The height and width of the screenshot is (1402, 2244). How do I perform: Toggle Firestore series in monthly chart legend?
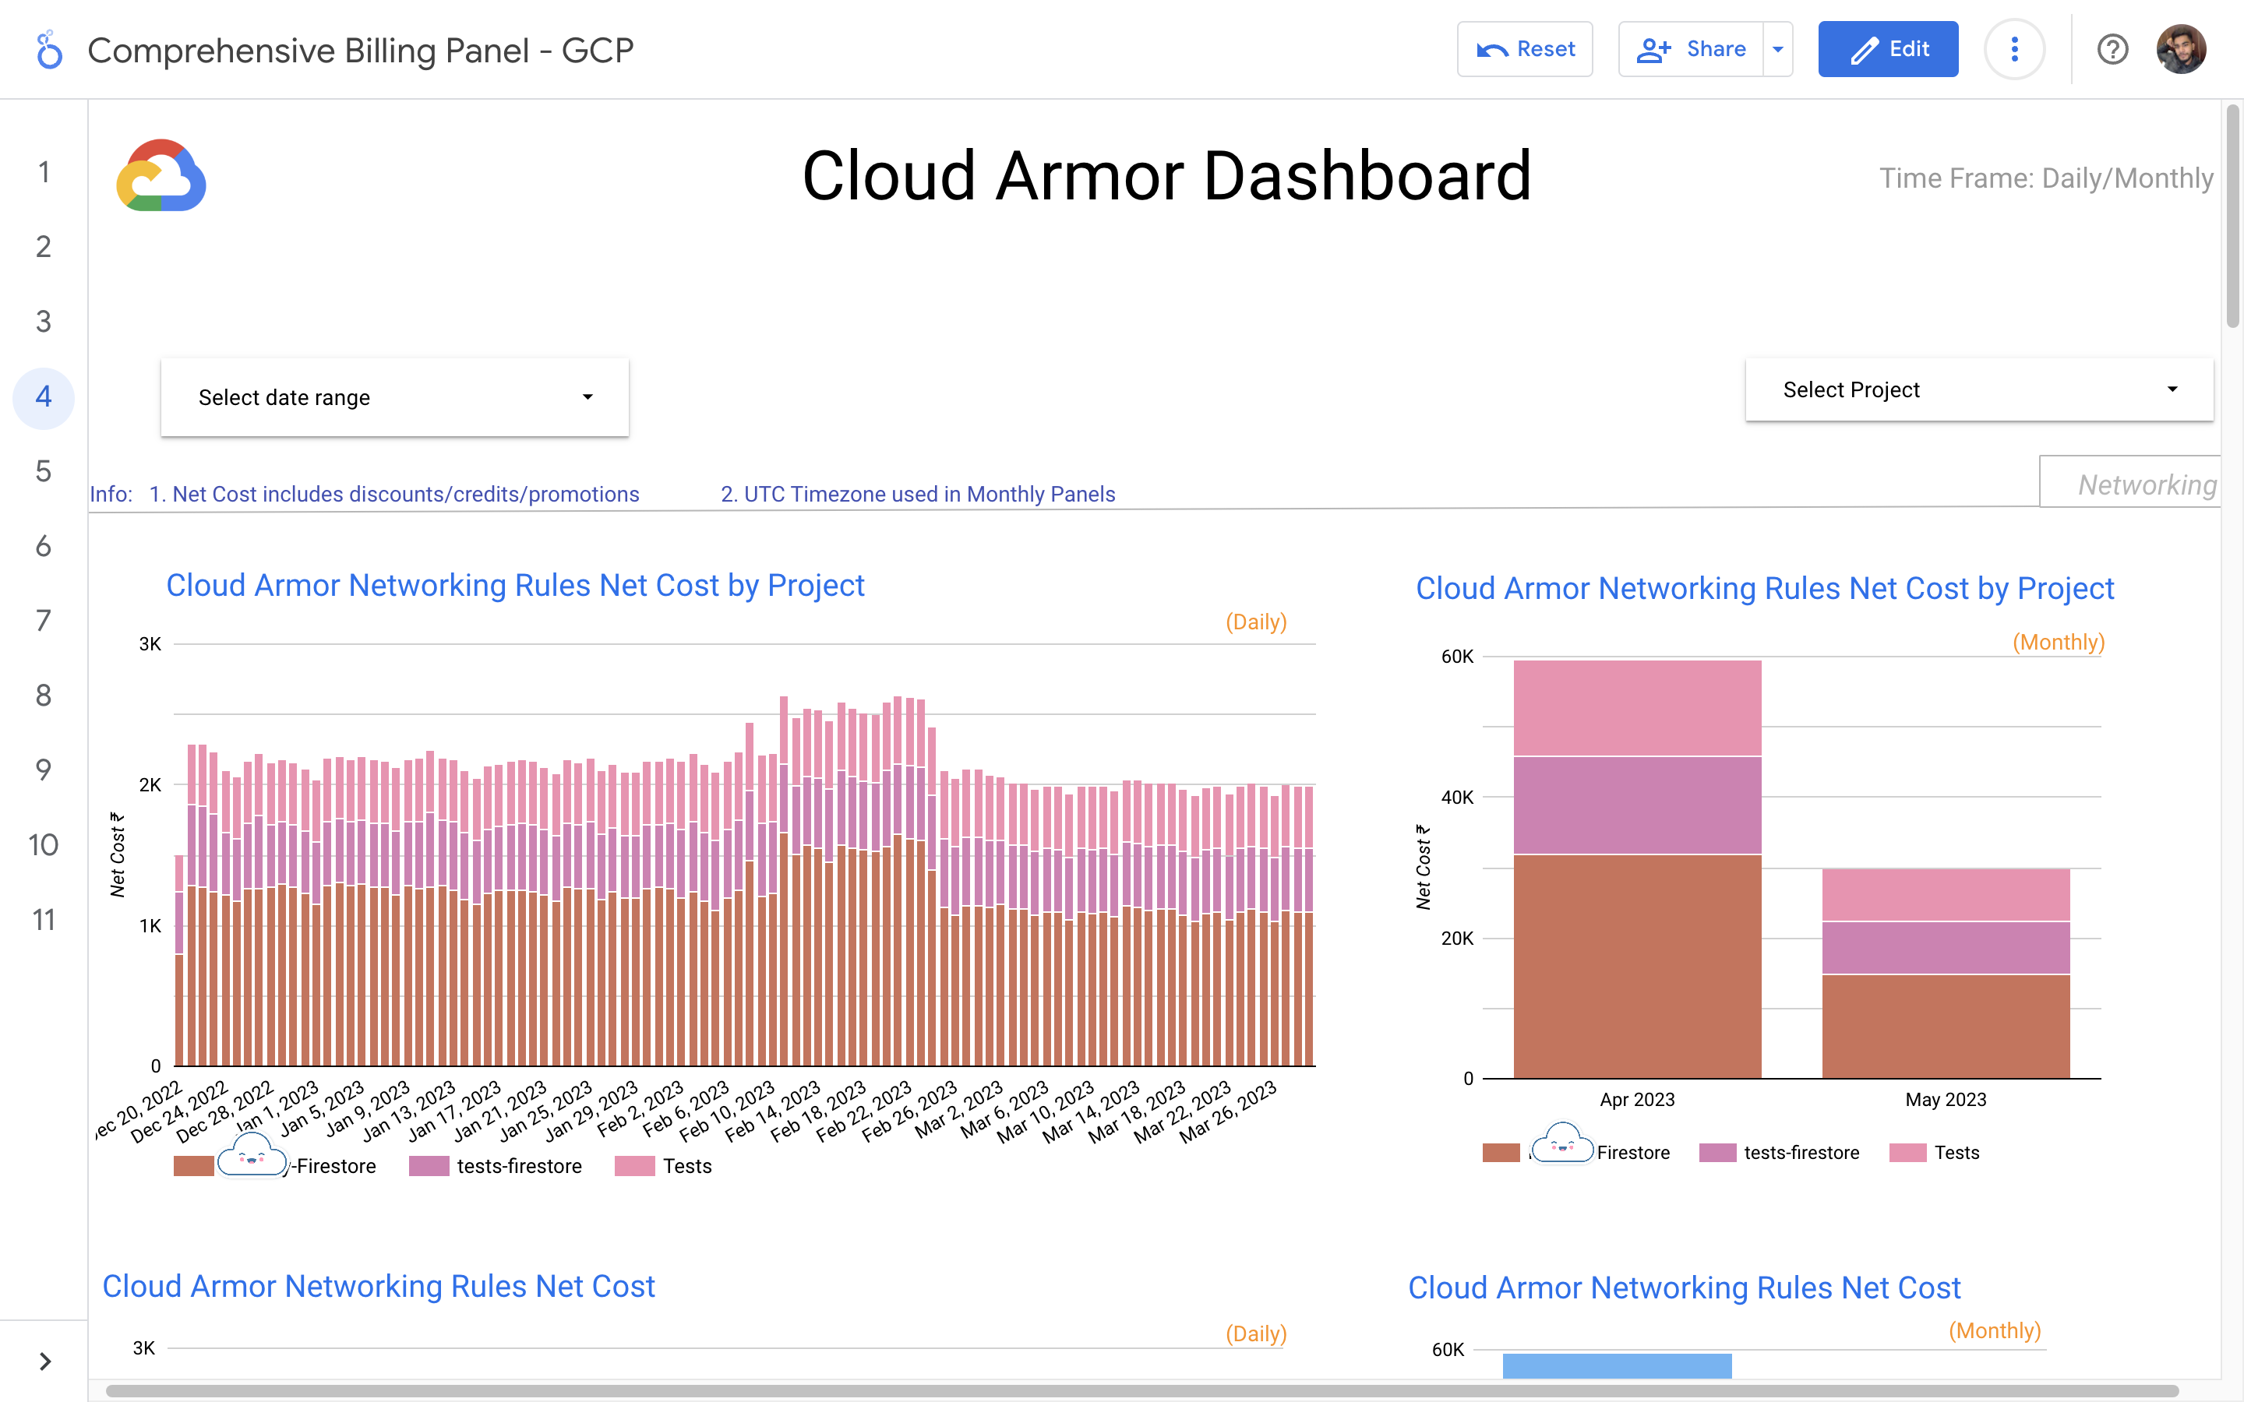(x=1632, y=1153)
